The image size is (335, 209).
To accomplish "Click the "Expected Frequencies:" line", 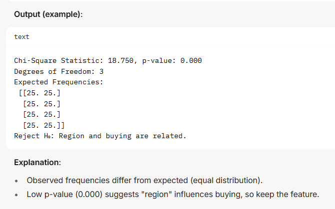I will pyautogui.click(x=58, y=82).
